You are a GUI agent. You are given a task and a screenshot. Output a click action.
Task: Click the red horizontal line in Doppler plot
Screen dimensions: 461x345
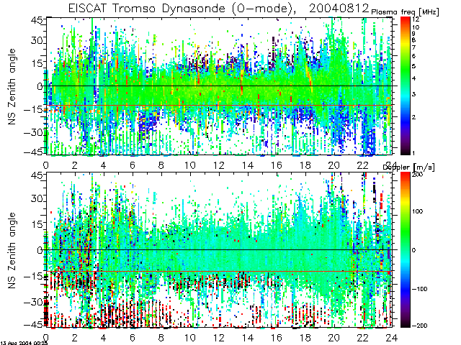point(219,271)
